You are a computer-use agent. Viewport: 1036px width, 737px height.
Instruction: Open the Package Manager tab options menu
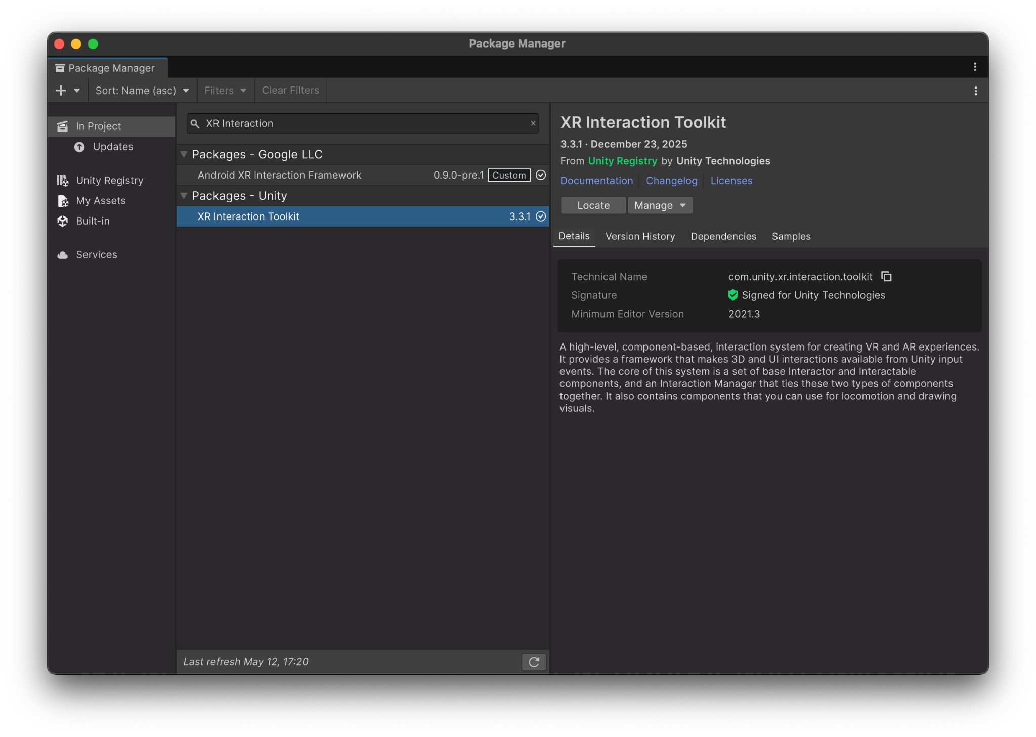click(x=975, y=67)
